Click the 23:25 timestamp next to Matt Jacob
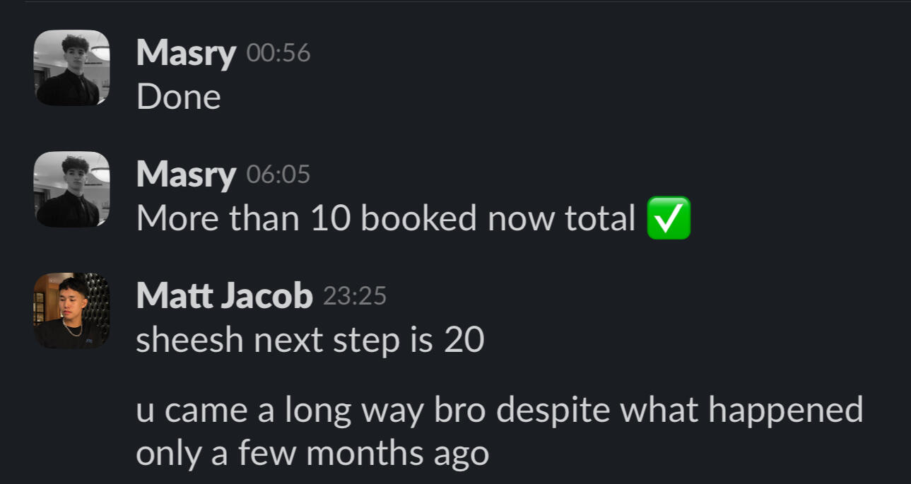This screenshot has width=911, height=484. 355,297
